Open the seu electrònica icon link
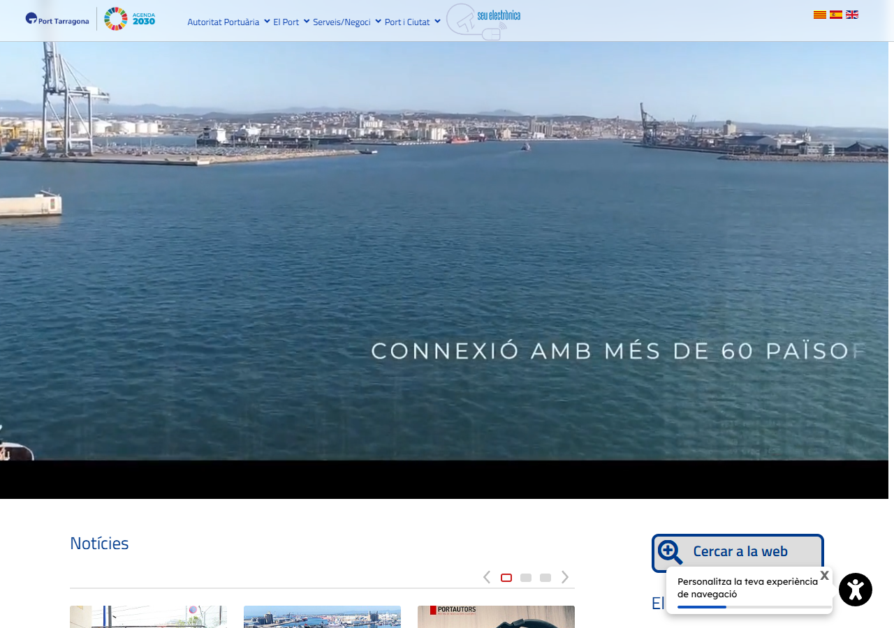 coord(483,21)
